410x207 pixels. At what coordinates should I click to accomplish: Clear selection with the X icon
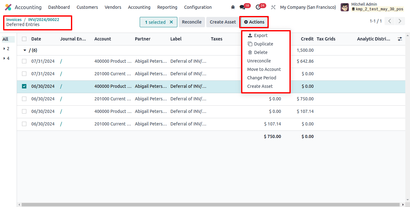click(171, 22)
